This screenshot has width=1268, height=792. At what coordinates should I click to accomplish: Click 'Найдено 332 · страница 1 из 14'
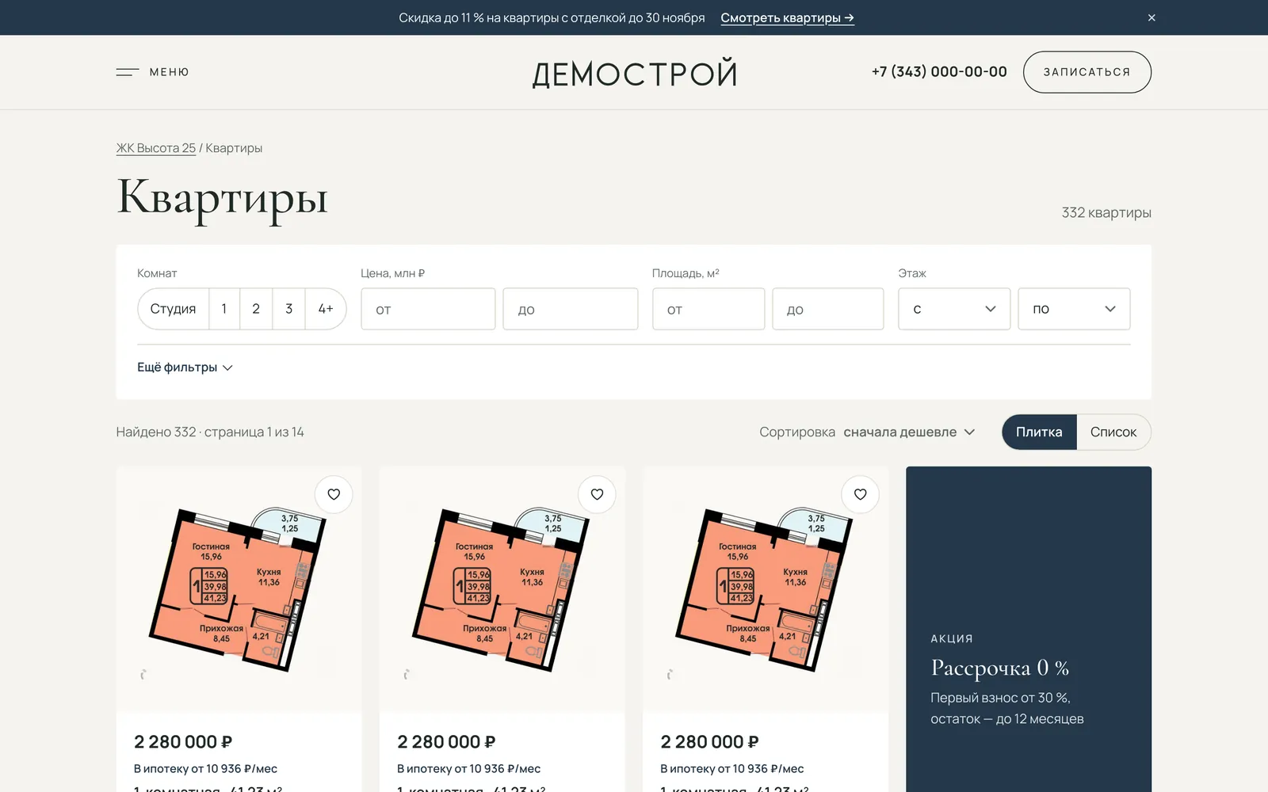pyautogui.click(x=210, y=432)
